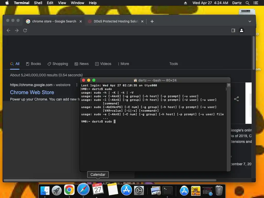Screen dimensions: 264x198
Task: Go forward in Chrome
Action: (17, 30)
